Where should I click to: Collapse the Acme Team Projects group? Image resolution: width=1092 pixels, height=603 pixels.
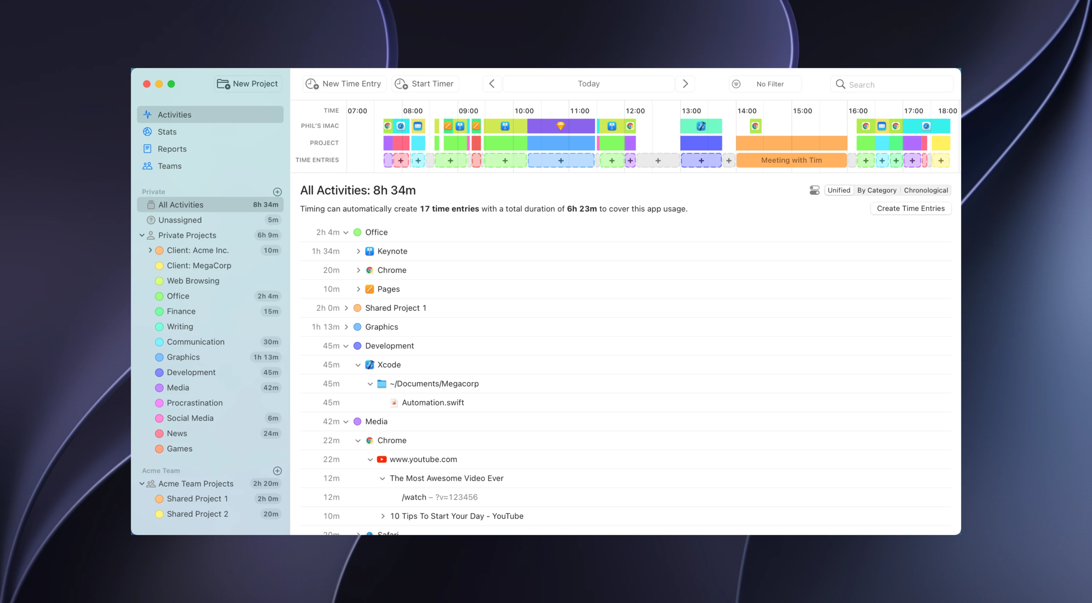tap(142, 484)
